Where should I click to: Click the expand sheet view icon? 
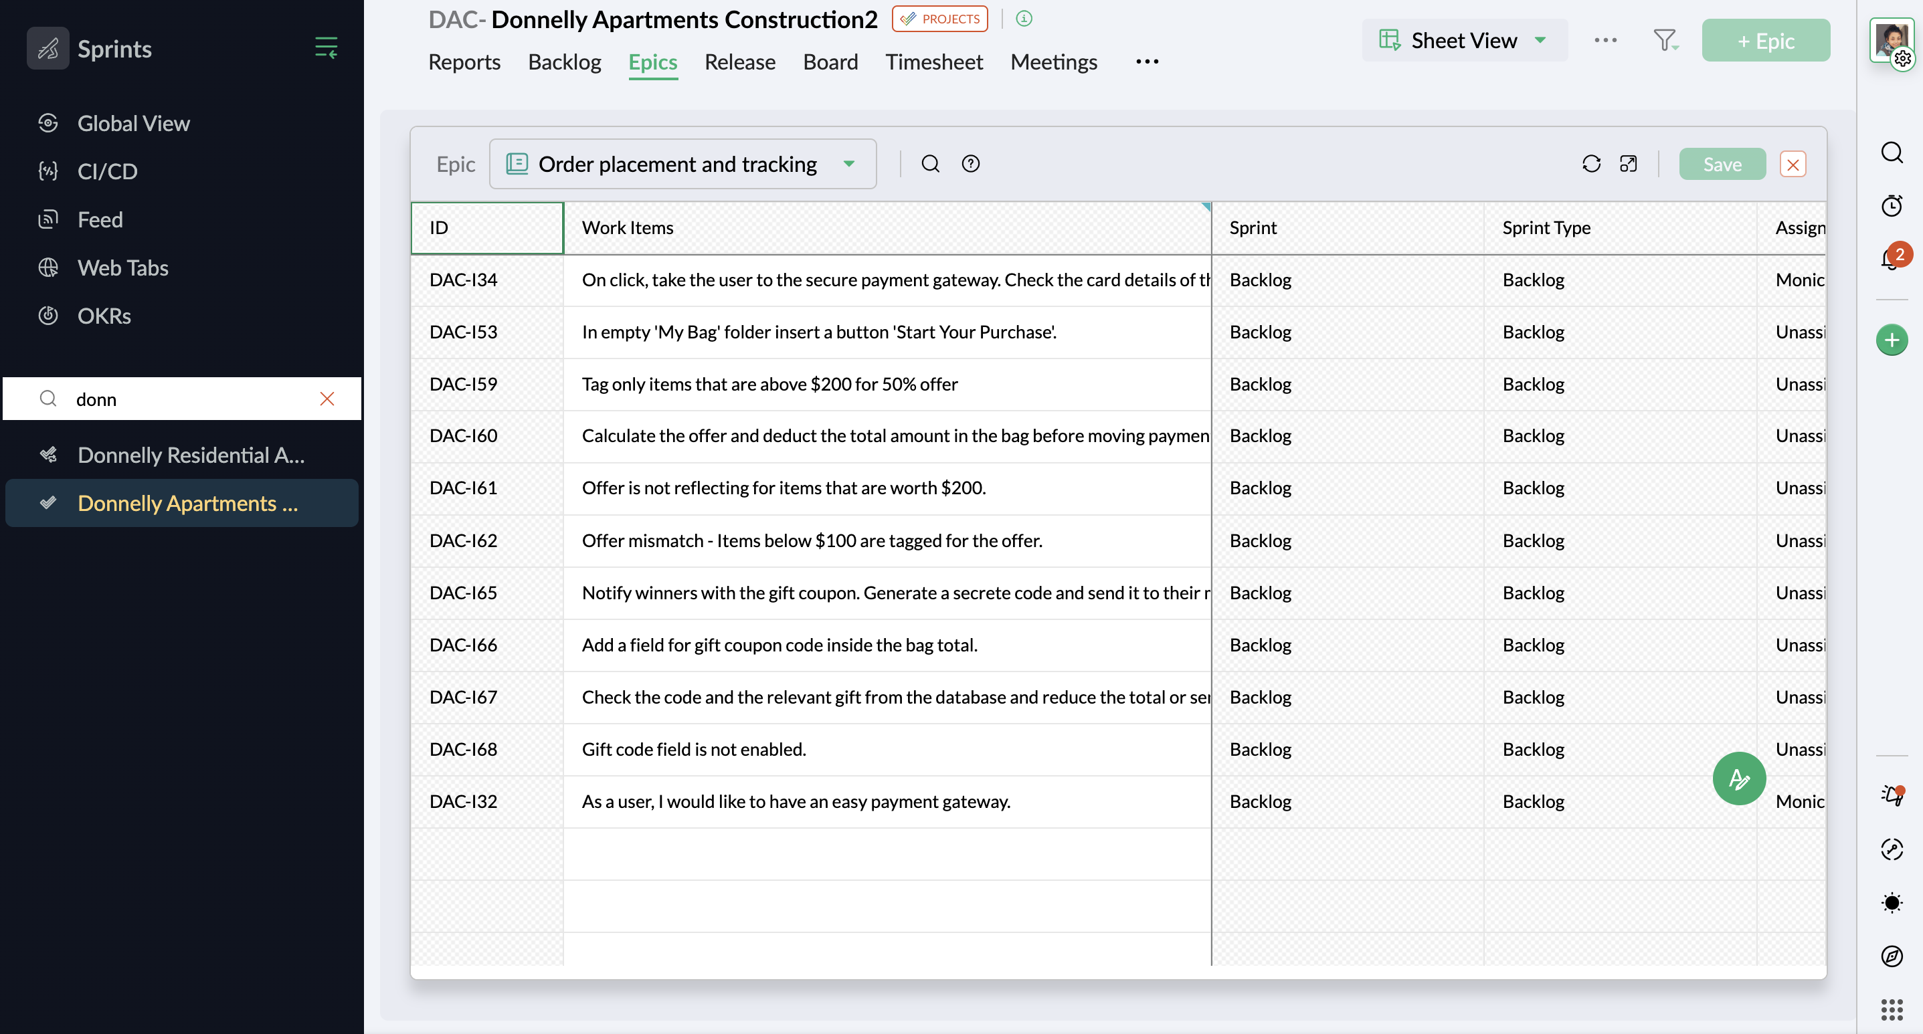point(1628,164)
